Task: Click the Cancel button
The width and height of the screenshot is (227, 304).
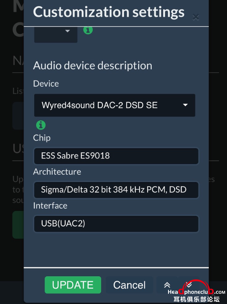Action: click(129, 285)
